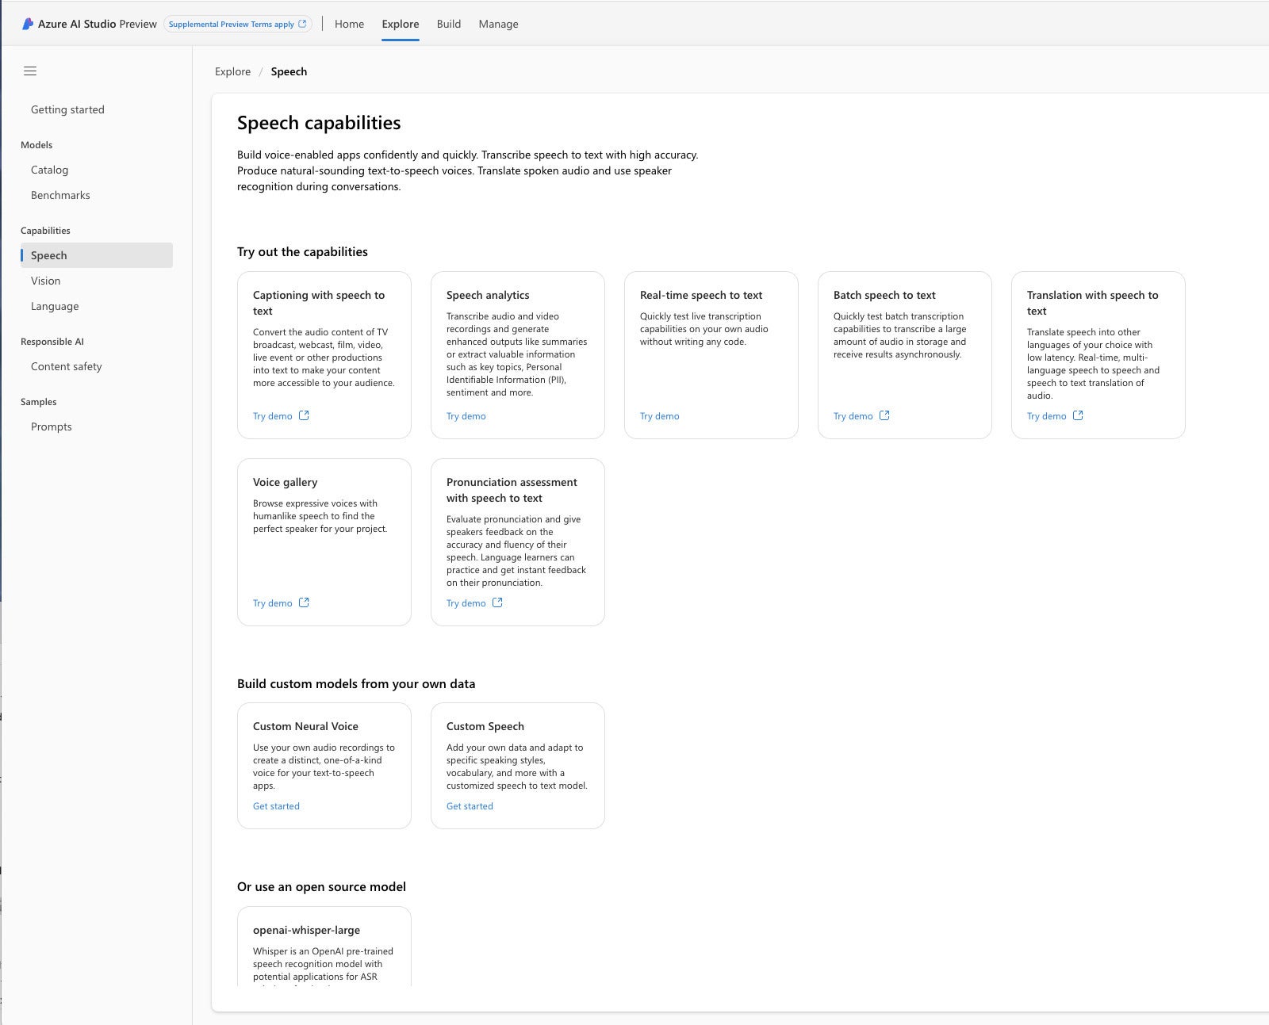
Task: Click Get started under Custom Neural Voice
Action: pyautogui.click(x=276, y=806)
